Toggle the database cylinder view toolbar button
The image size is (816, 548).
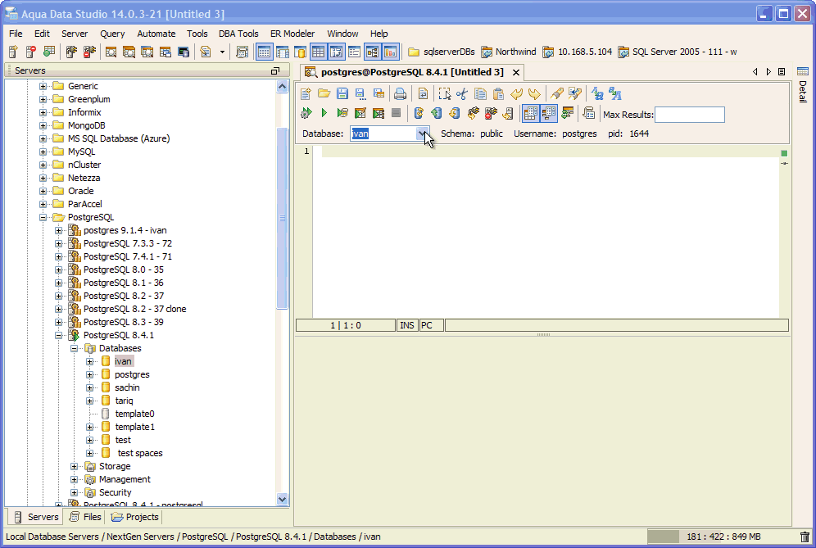click(x=301, y=52)
